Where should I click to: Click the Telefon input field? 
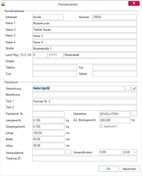click(55, 68)
